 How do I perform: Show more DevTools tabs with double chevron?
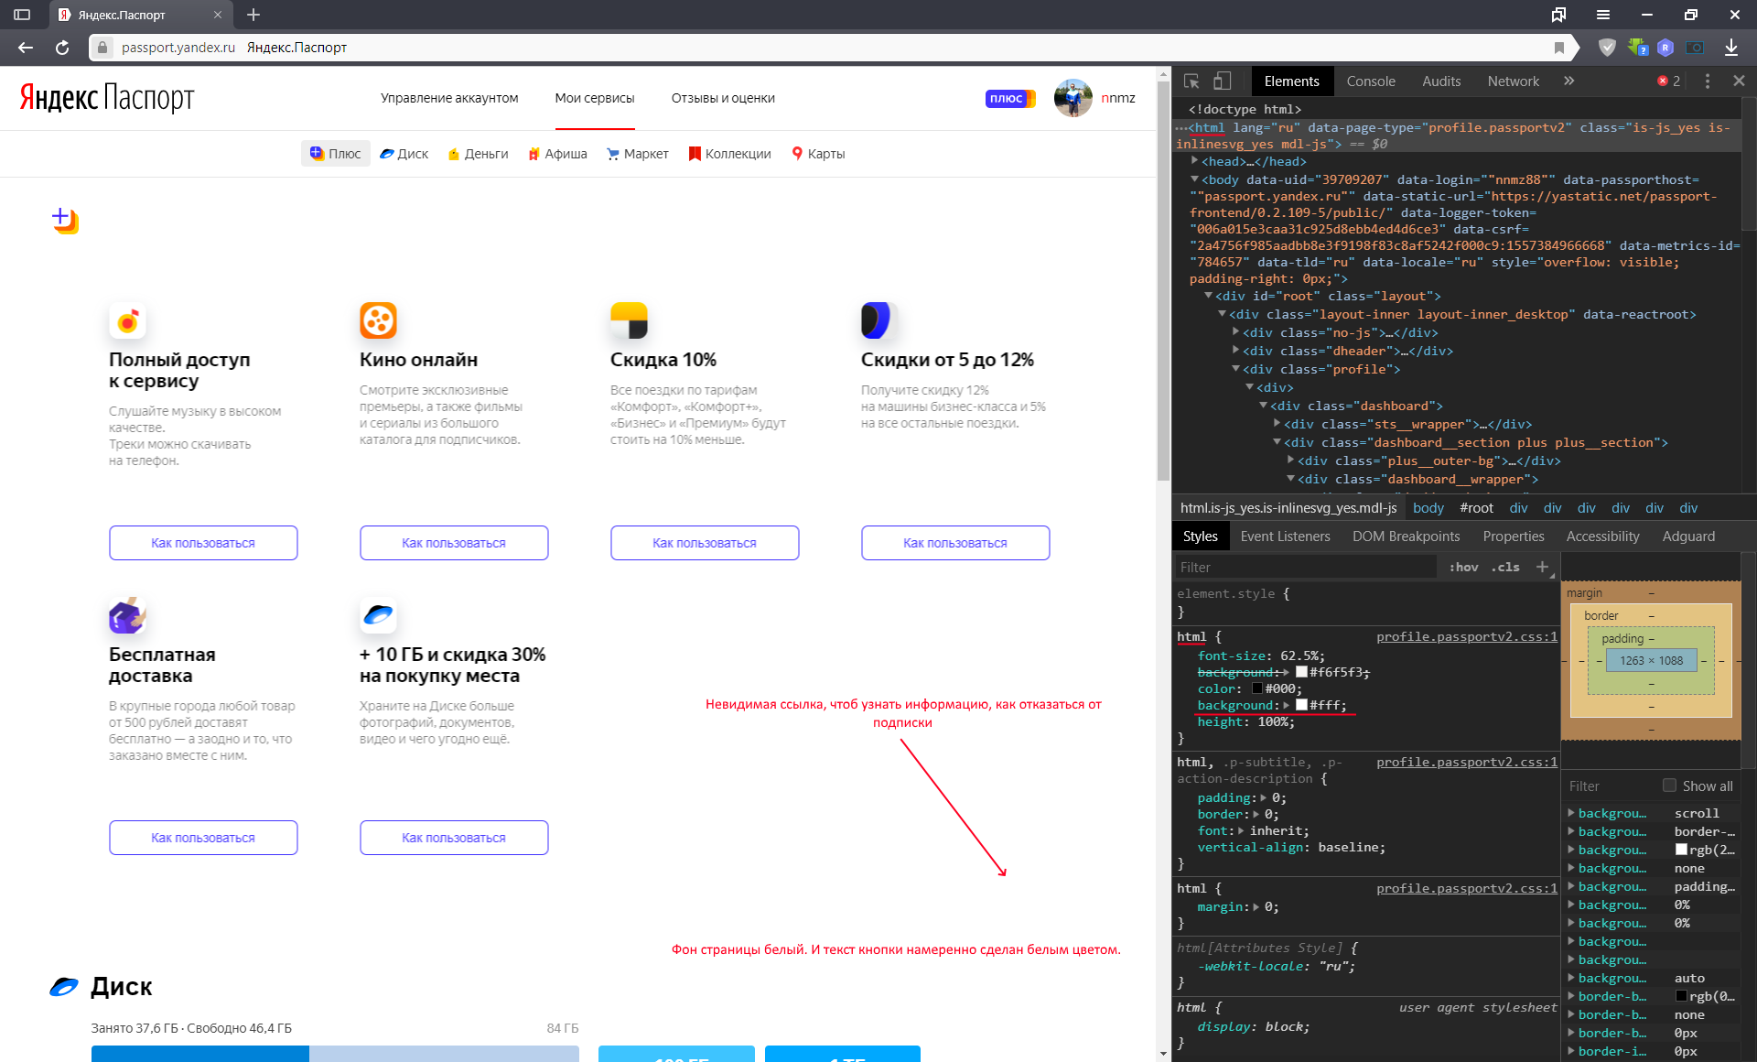point(1568,81)
